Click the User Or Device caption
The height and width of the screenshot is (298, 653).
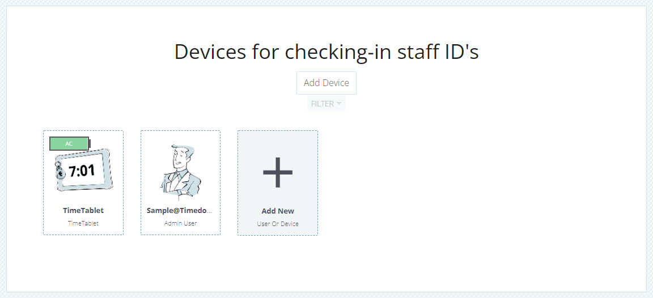pos(278,224)
